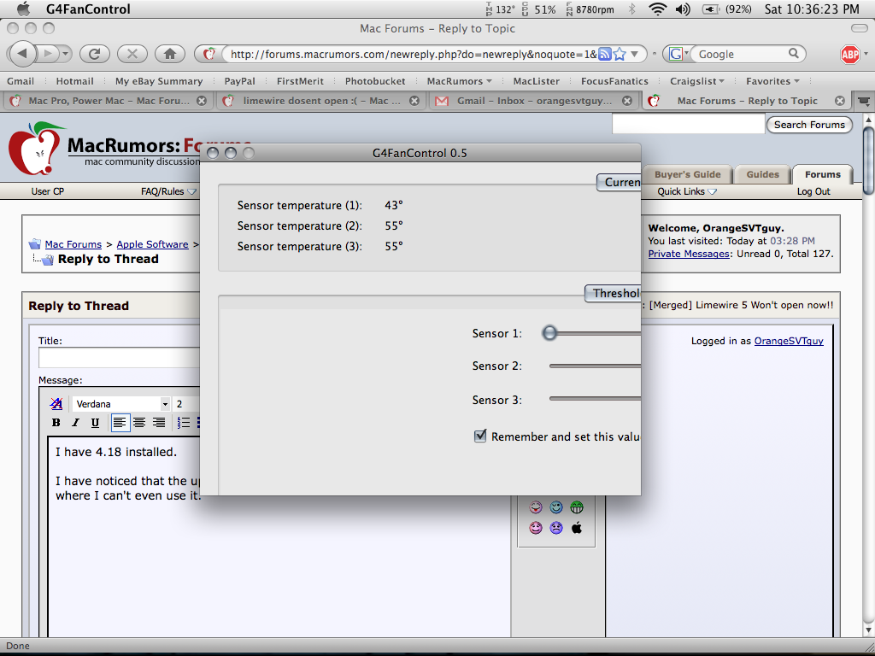Switch to Gmail Inbox tab
This screenshot has width=875, height=656.
[534, 101]
